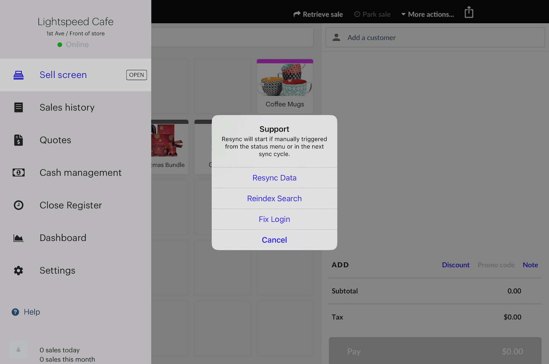The width and height of the screenshot is (549, 364).
Task: Click the green Online status indicator
Action: [x=60, y=45]
